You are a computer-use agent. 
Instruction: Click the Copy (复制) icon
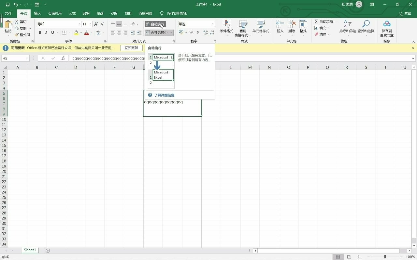17,28
